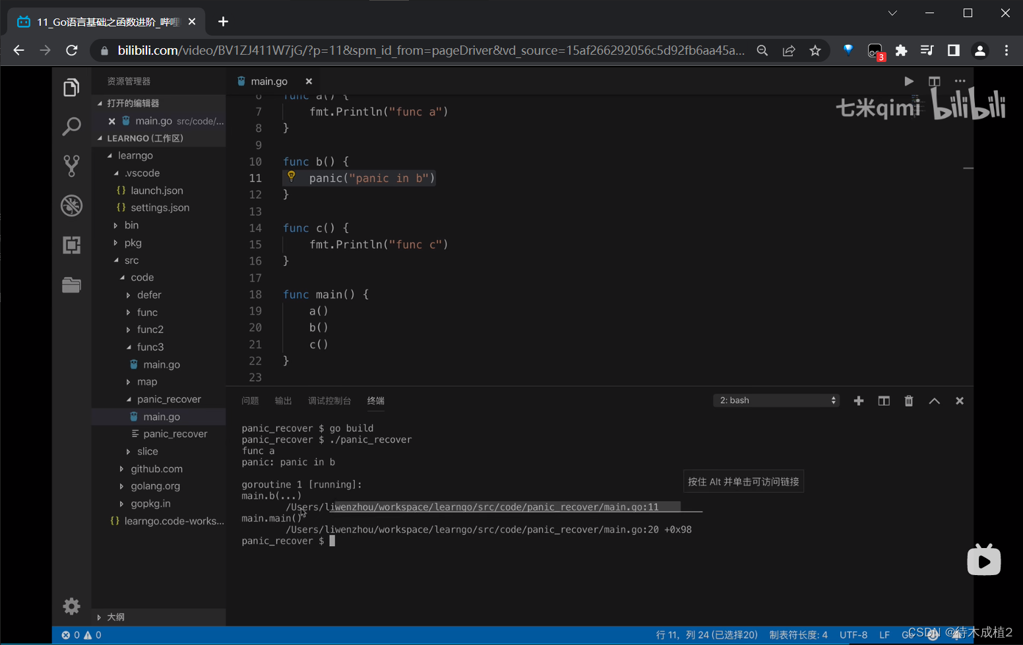Viewport: 1023px width, 645px height.
Task: Click the run triangle icon in editor toolbar
Action: (909, 81)
